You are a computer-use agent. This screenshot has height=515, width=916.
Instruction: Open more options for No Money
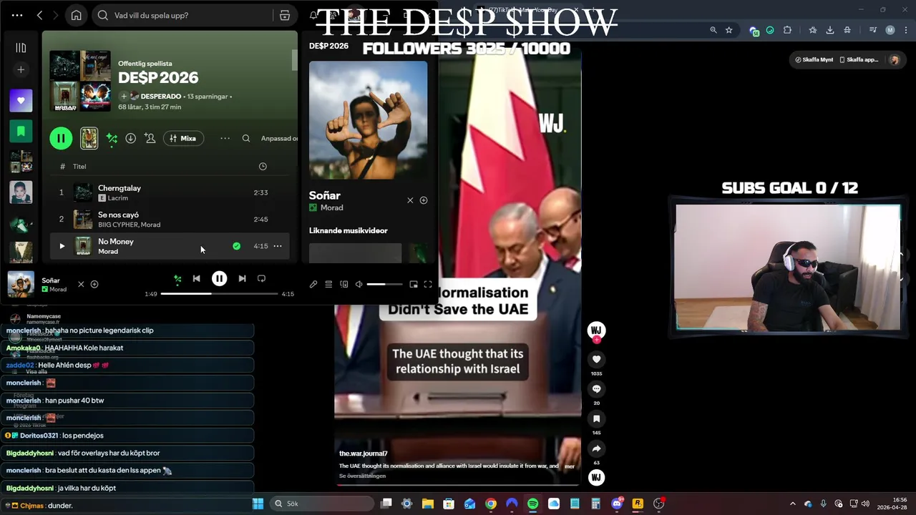tap(278, 246)
